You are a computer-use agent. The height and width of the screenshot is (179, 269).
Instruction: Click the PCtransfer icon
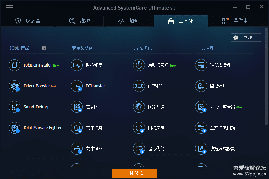point(77,86)
